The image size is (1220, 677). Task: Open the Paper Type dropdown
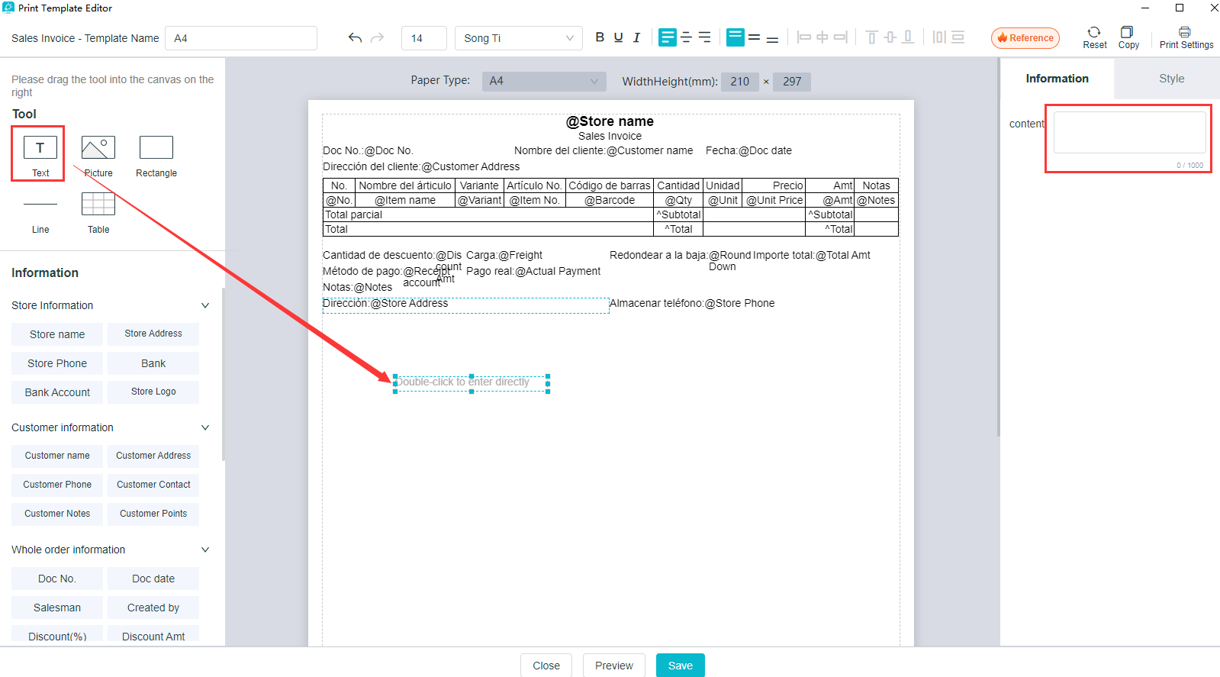[543, 81]
